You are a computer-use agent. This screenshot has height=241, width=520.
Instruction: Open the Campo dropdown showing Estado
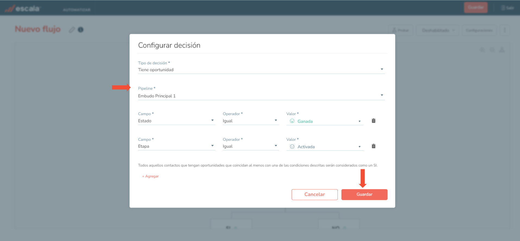coord(177,121)
